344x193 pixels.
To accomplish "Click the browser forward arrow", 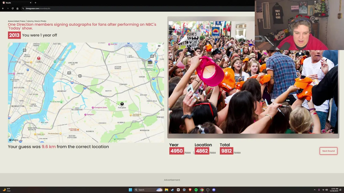I will coord(8,8).
